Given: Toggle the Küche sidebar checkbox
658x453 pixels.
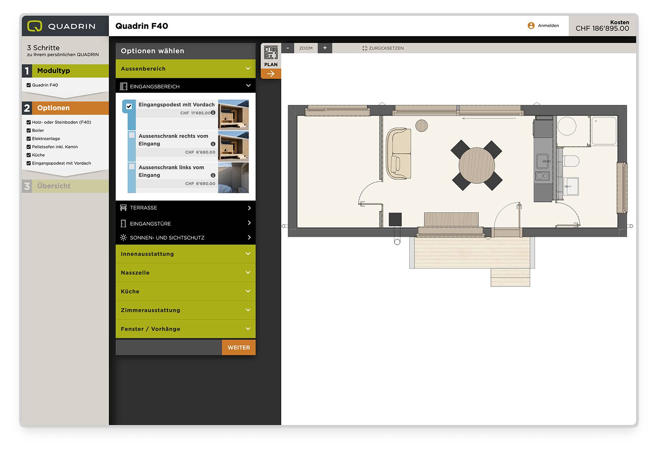Looking at the screenshot, I should pyautogui.click(x=29, y=155).
